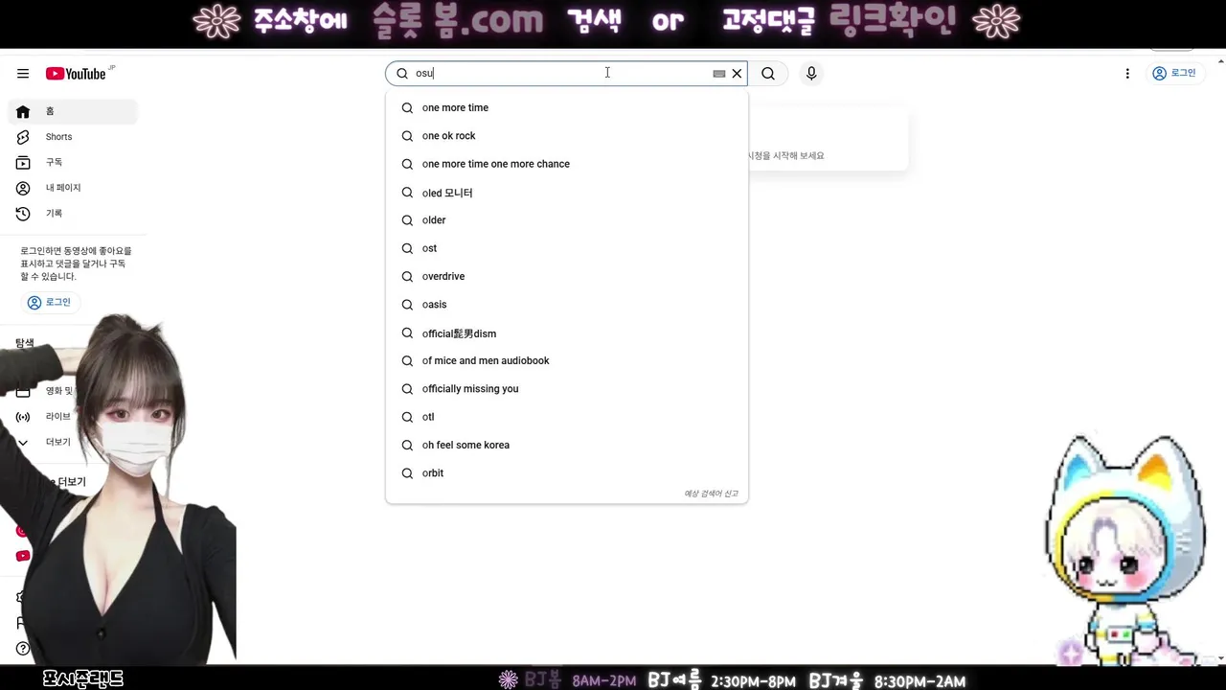Click the top-right 로그인 sign-in button
1226x690 pixels.
[1174, 74]
